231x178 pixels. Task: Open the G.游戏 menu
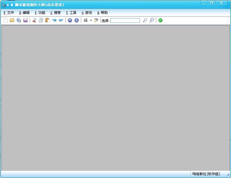(87, 13)
